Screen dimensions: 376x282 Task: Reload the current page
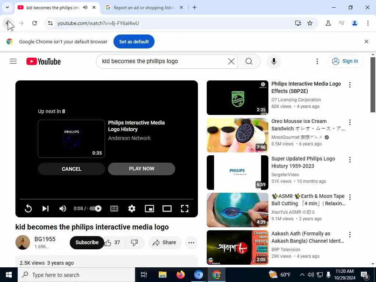(x=35, y=23)
